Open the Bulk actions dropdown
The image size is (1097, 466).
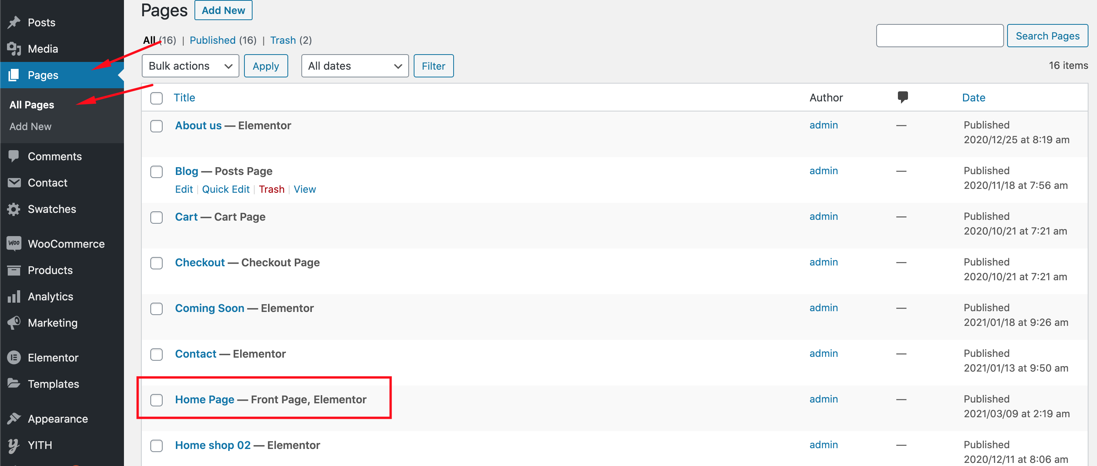[190, 65]
